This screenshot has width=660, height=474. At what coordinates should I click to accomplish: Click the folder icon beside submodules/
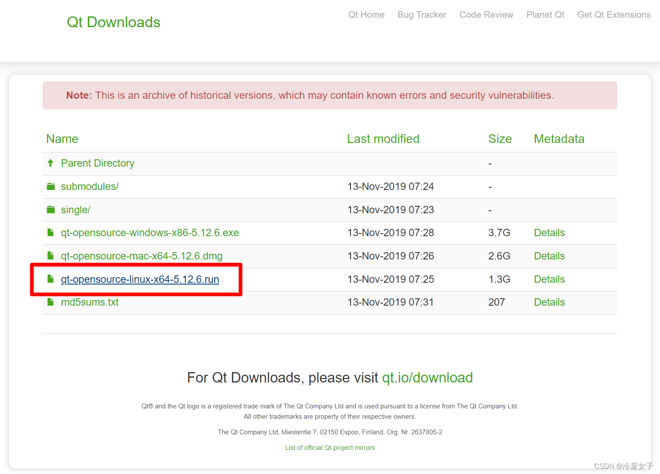click(51, 186)
